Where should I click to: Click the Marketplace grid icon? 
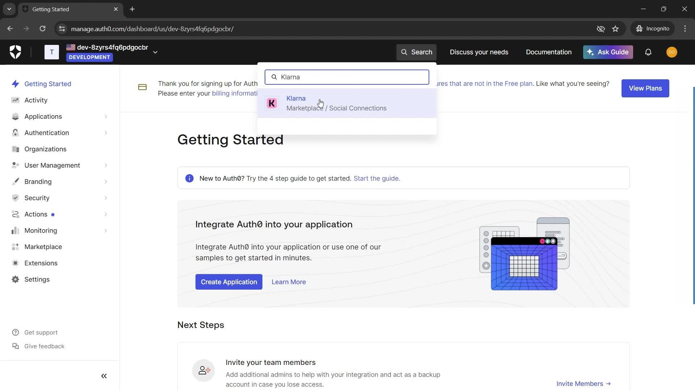[x=15, y=247]
